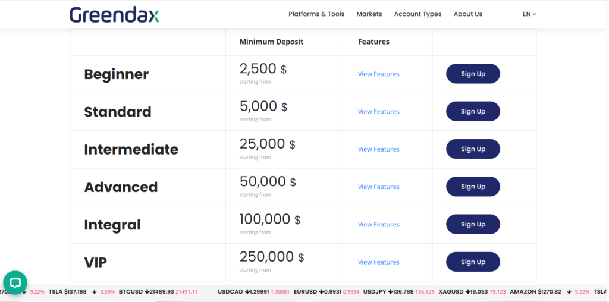
Task: Sign up for the Intermediate account
Action: [x=473, y=149]
